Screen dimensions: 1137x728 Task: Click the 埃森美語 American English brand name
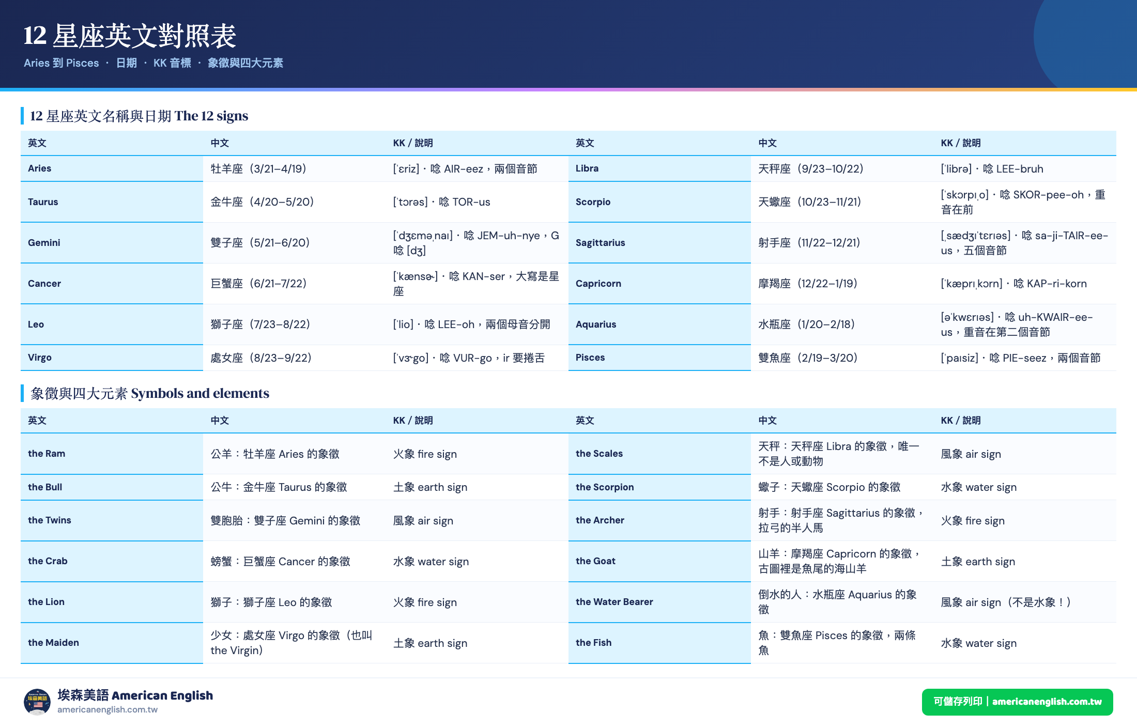135,695
